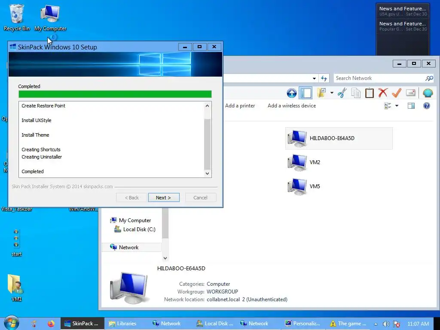Screen dimensions: 440x330
Task: Select the VM1 folder on the desktop
Action: coord(16,287)
